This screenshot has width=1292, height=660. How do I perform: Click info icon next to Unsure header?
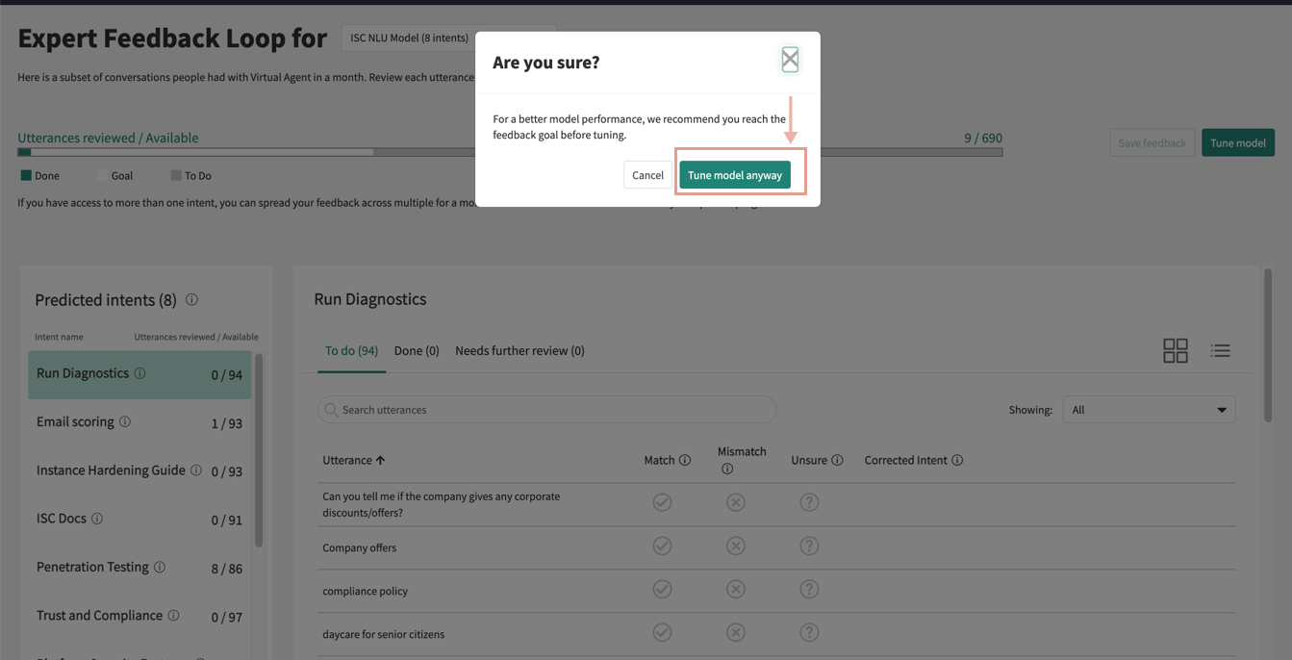click(x=837, y=461)
